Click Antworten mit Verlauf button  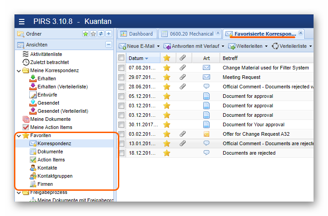pyautogui.click(x=195, y=46)
